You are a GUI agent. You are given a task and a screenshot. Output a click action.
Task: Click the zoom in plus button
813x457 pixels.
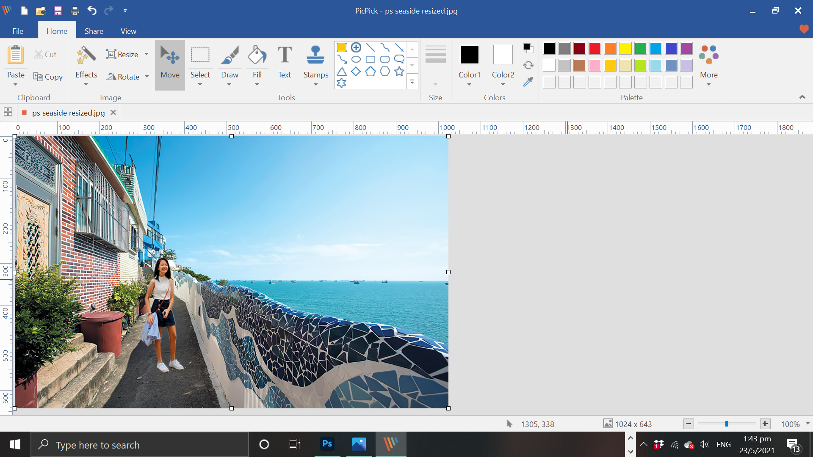pyautogui.click(x=765, y=424)
